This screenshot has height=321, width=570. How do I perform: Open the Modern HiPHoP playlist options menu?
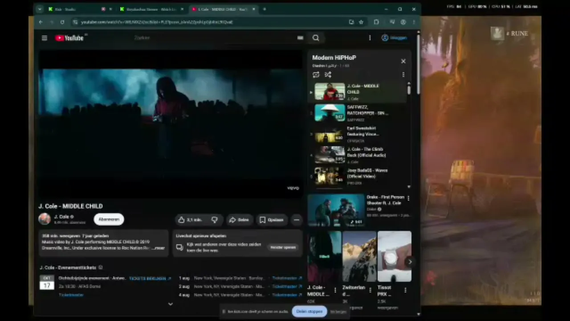tap(403, 75)
